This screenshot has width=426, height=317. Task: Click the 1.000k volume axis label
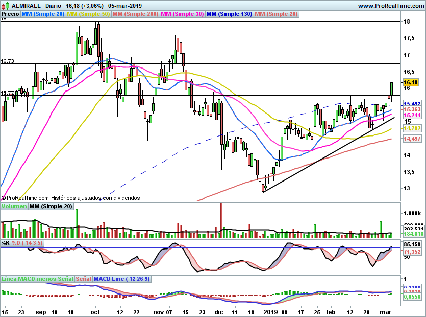412,213
